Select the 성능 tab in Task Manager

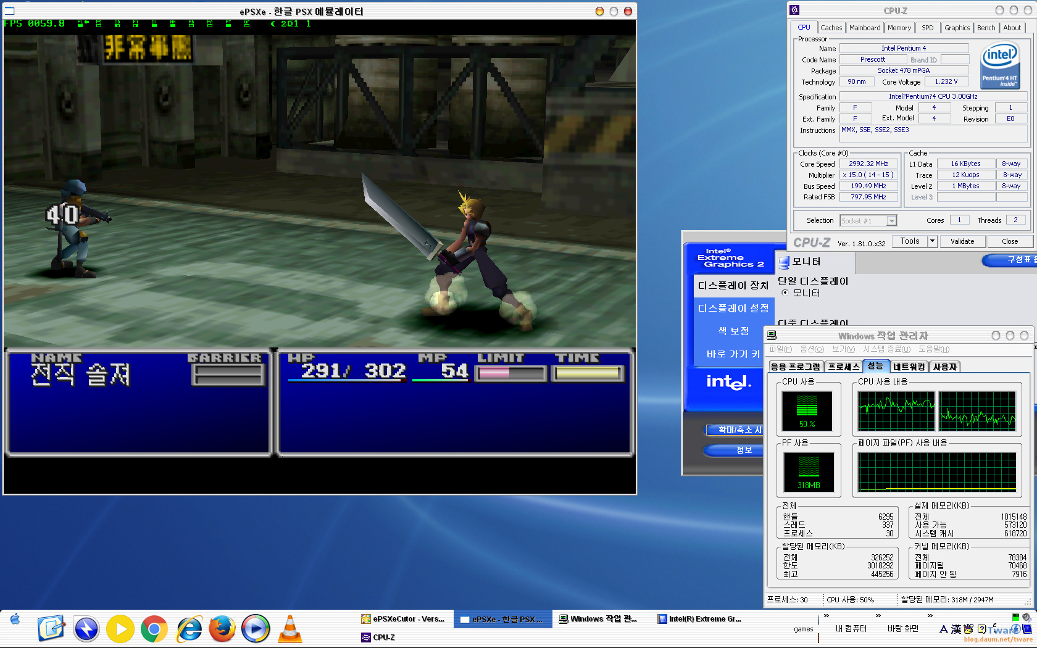[x=876, y=366]
